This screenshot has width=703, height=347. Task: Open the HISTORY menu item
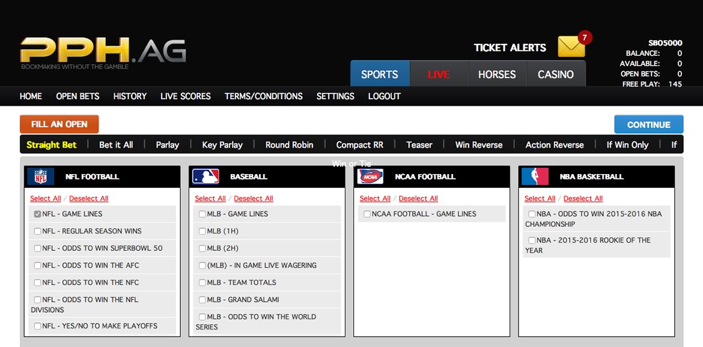pyautogui.click(x=130, y=96)
